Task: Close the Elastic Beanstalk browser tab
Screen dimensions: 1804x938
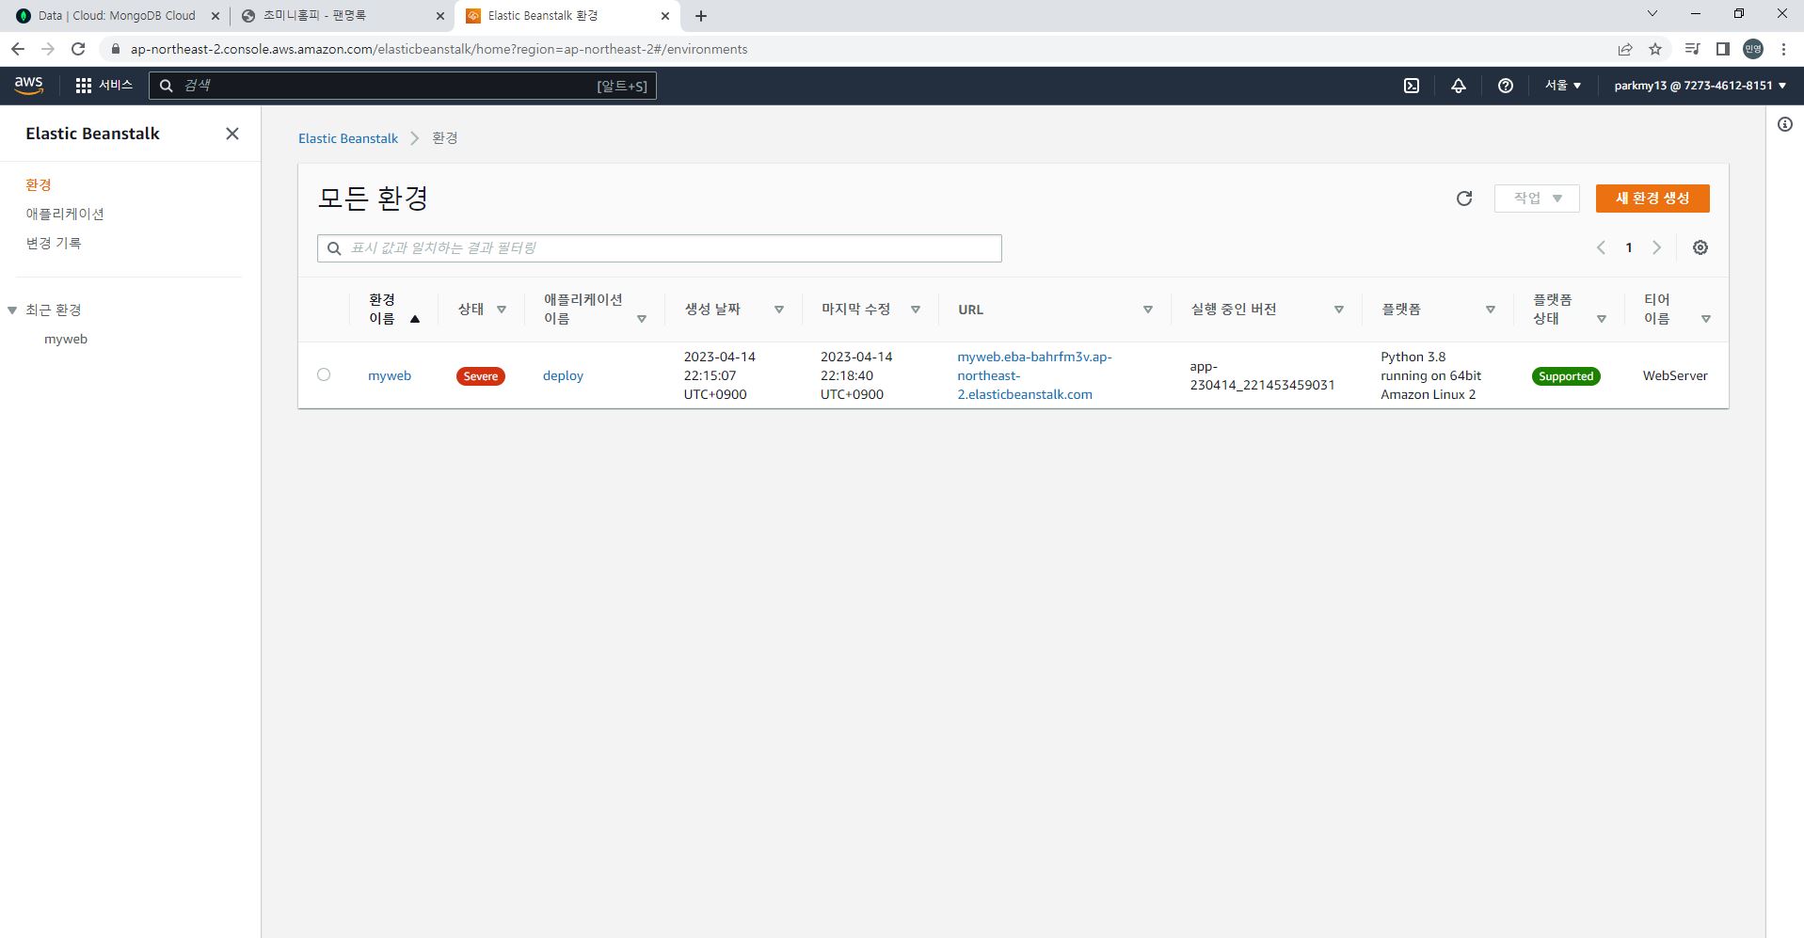Action: [665, 16]
